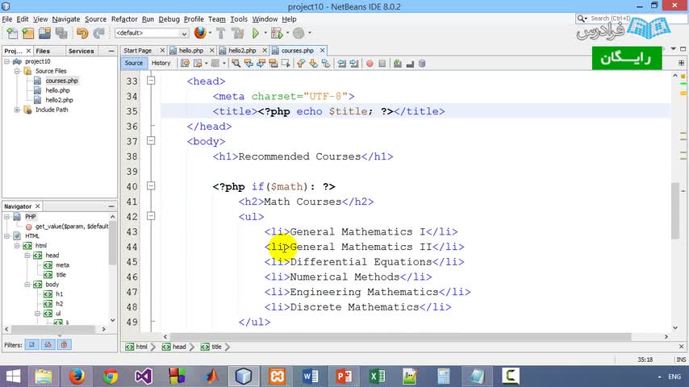This screenshot has width=689, height=387.
Task: Click Previous Bookmark editor icon
Action: pos(301,63)
